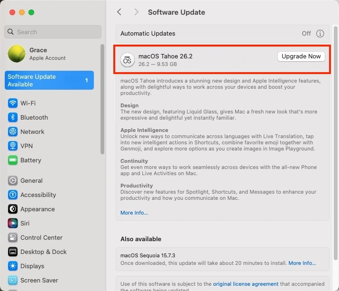Open the Control Center icon

[x=13, y=237]
